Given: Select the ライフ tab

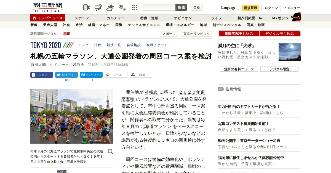Looking at the screenshot, I should point(217,18).
